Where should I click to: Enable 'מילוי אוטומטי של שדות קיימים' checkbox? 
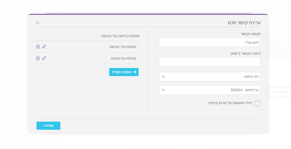257,103
